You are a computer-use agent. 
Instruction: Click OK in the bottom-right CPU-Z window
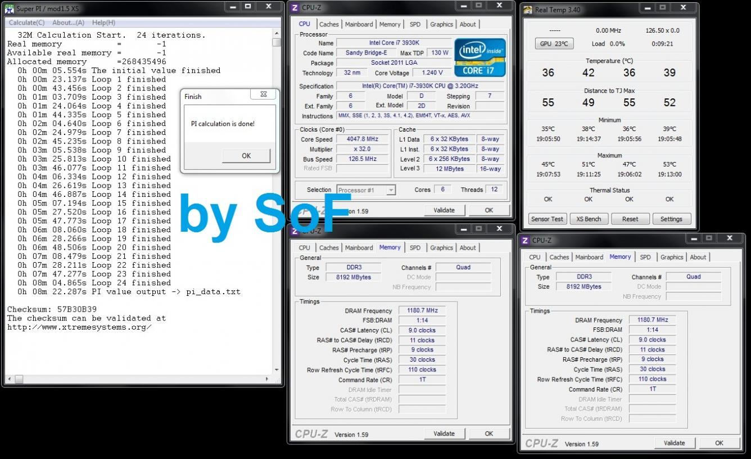click(720, 443)
